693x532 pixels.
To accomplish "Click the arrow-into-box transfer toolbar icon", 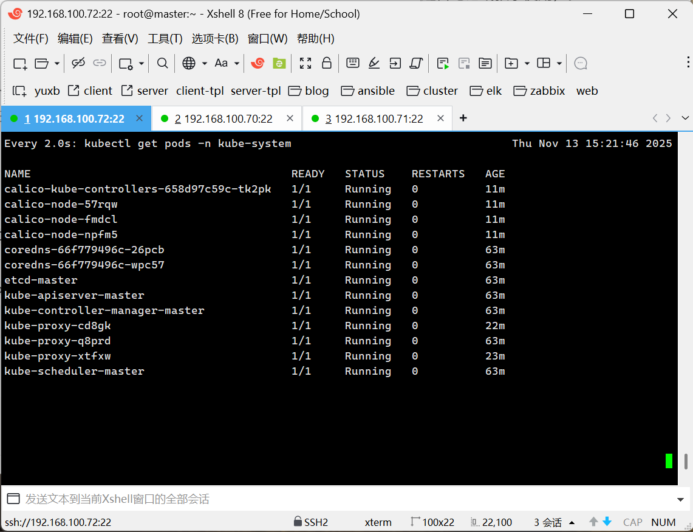I will pos(395,63).
